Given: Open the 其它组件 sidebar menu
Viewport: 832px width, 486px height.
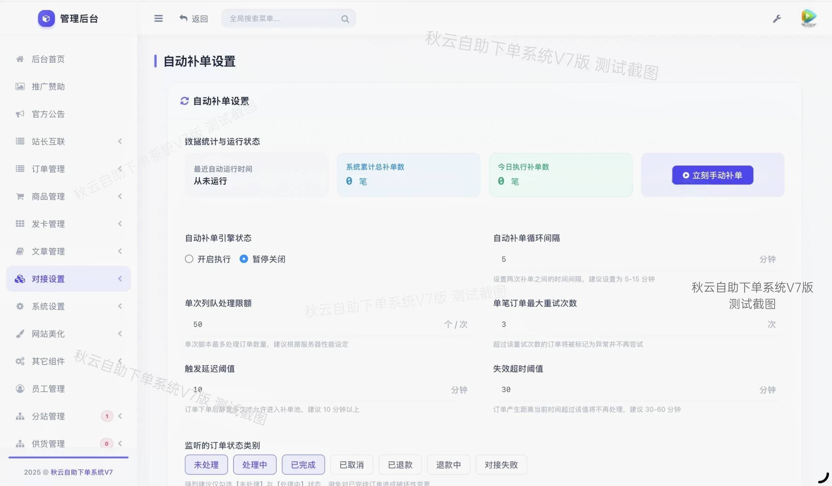Looking at the screenshot, I should 68,361.
